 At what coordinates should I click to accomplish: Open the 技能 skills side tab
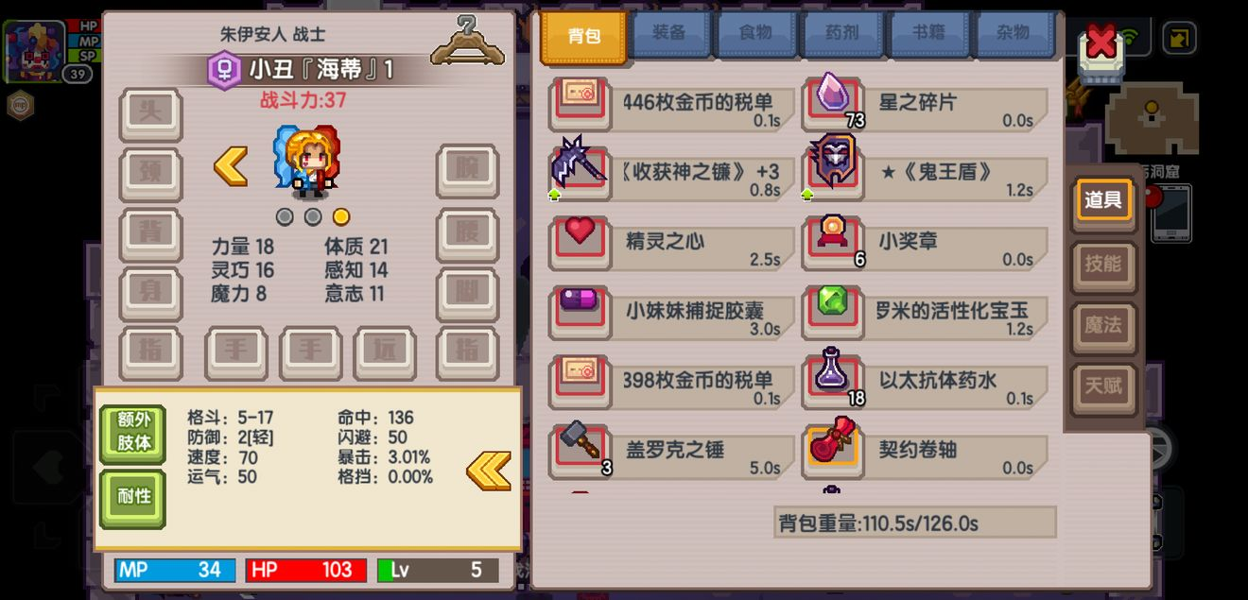click(x=1102, y=264)
